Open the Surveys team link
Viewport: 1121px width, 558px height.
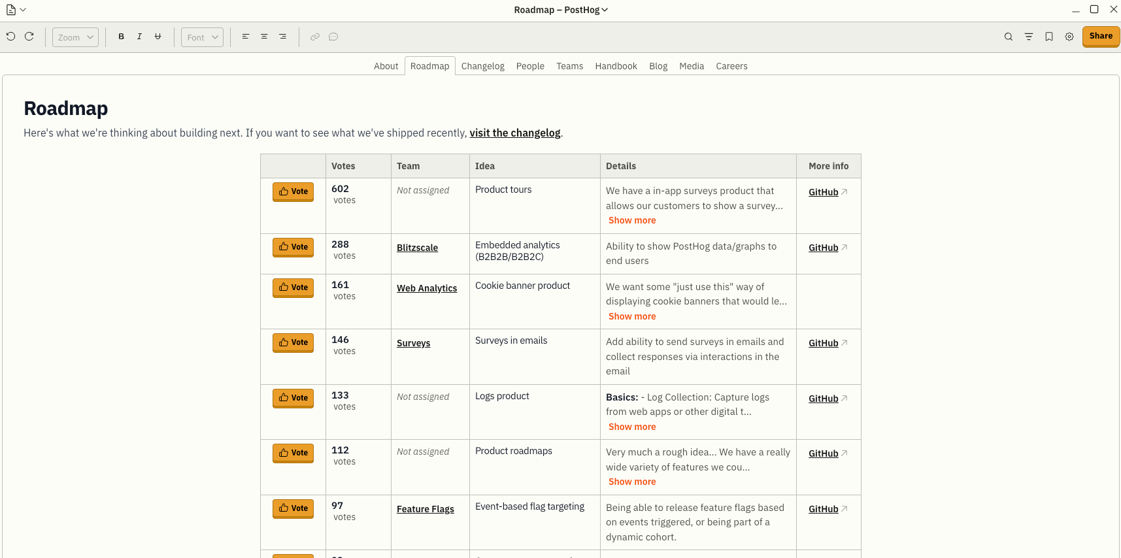[x=413, y=343]
